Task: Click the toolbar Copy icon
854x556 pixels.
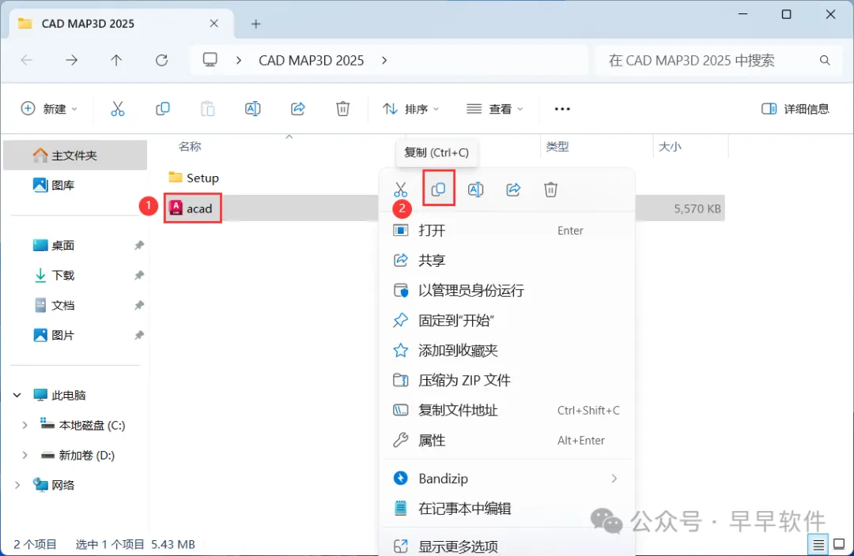Action: [x=163, y=109]
